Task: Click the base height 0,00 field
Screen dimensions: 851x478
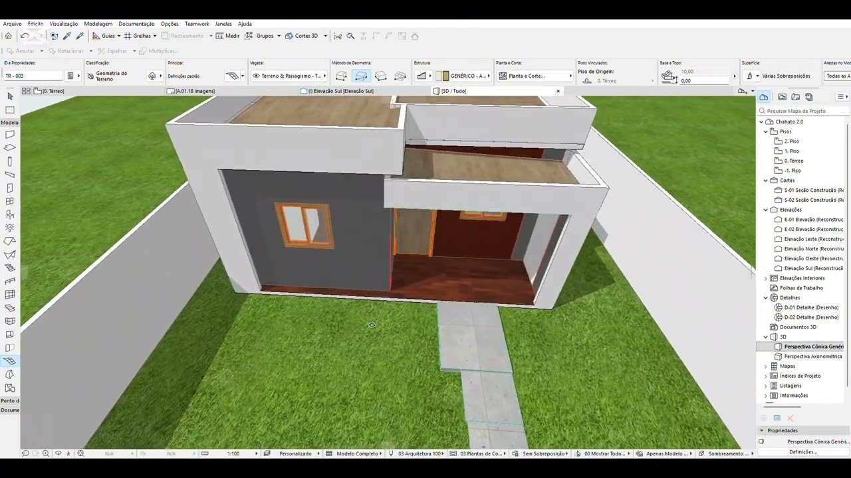Action: [x=705, y=81]
